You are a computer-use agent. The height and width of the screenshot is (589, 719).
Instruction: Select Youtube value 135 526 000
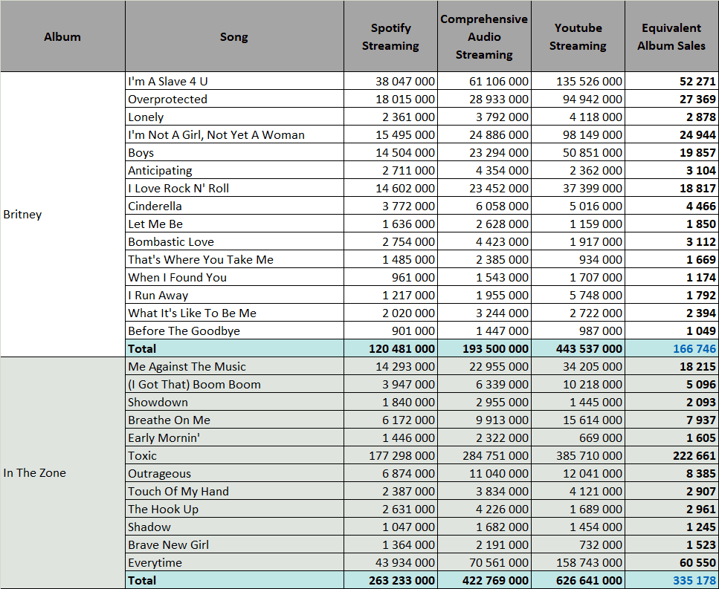(578, 81)
